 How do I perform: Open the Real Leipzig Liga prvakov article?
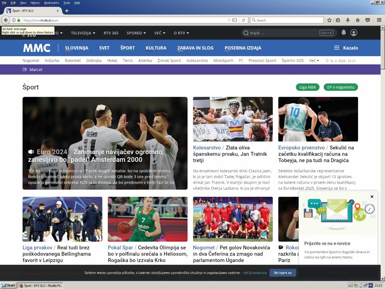[x=56, y=254]
